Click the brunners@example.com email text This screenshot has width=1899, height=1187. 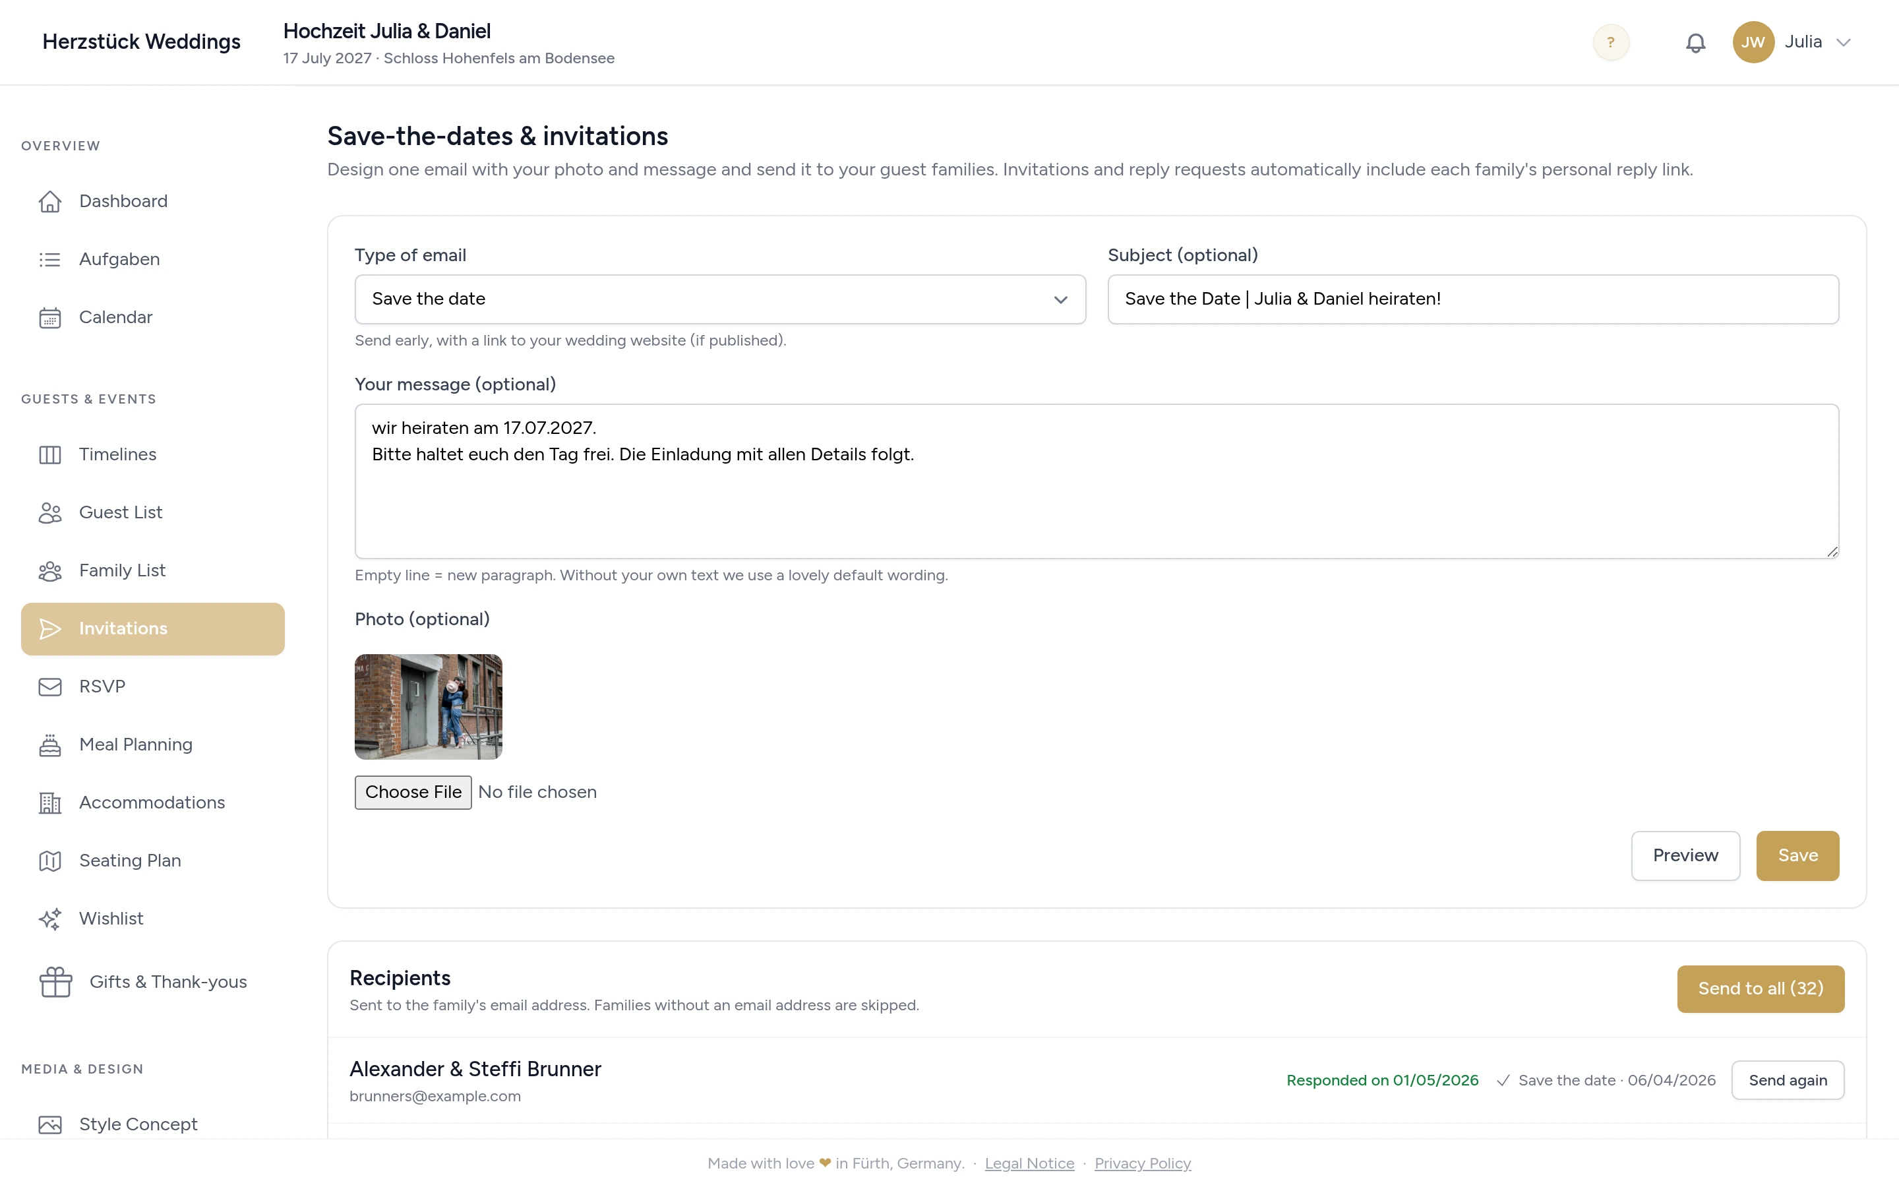coord(435,1096)
